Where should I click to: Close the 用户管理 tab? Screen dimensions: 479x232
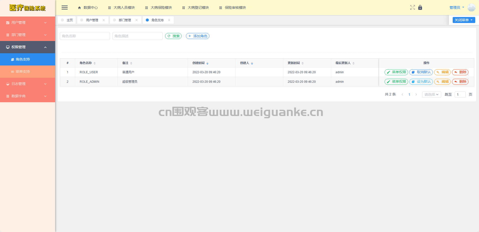104,20
